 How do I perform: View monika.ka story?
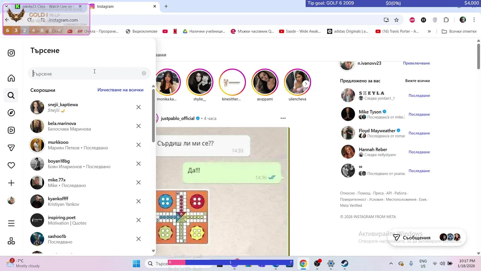tap(167, 82)
